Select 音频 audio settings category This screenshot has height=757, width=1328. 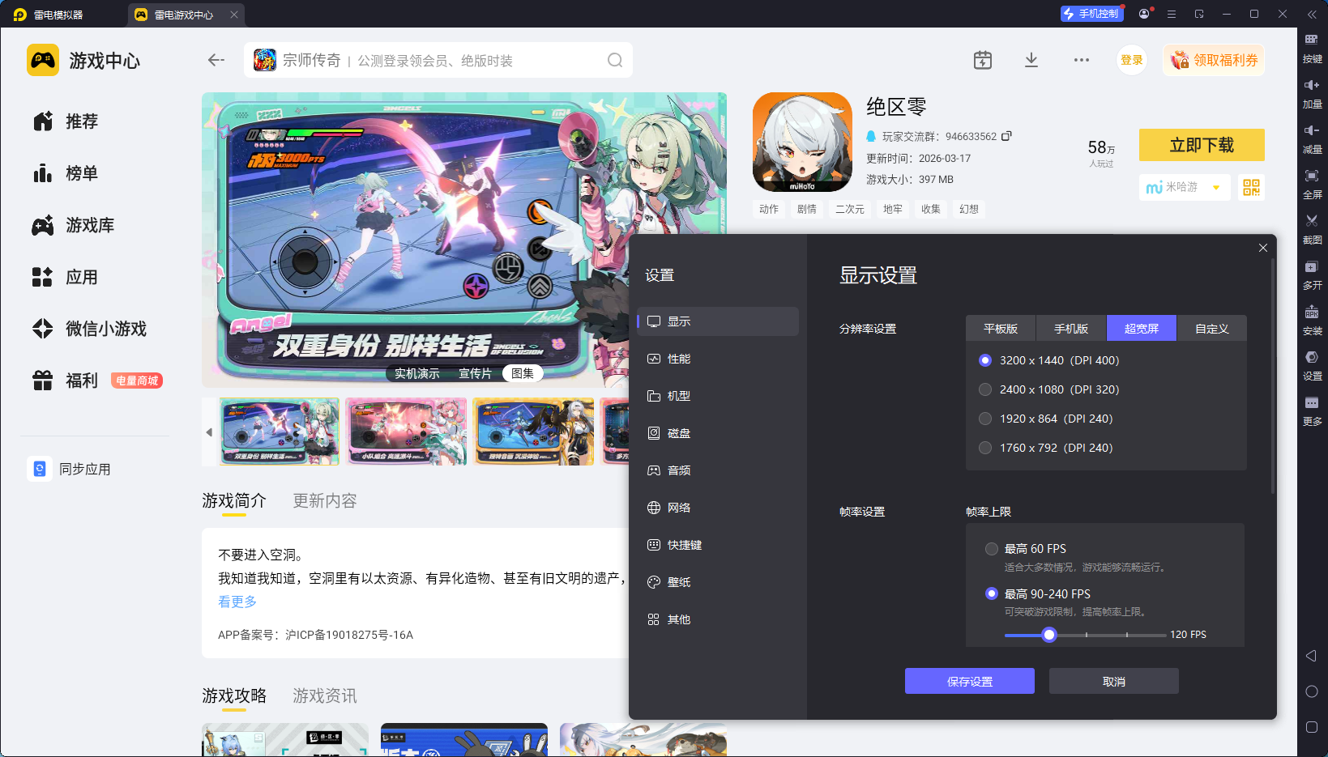(x=718, y=470)
